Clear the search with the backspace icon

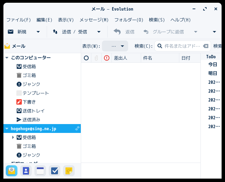(206, 46)
